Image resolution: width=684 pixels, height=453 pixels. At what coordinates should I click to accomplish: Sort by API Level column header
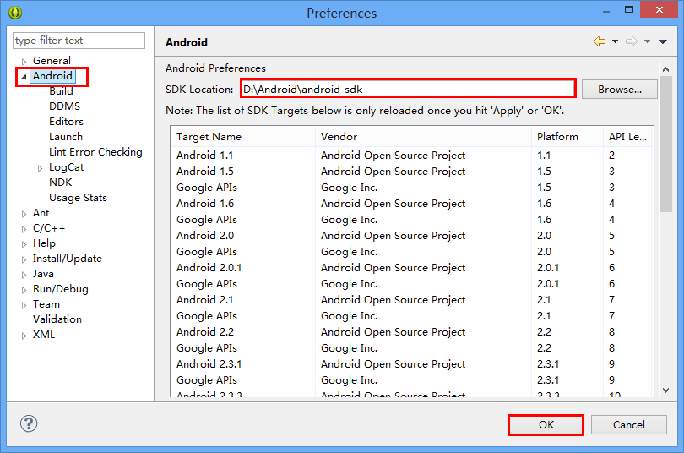pyautogui.click(x=627, y=137)
